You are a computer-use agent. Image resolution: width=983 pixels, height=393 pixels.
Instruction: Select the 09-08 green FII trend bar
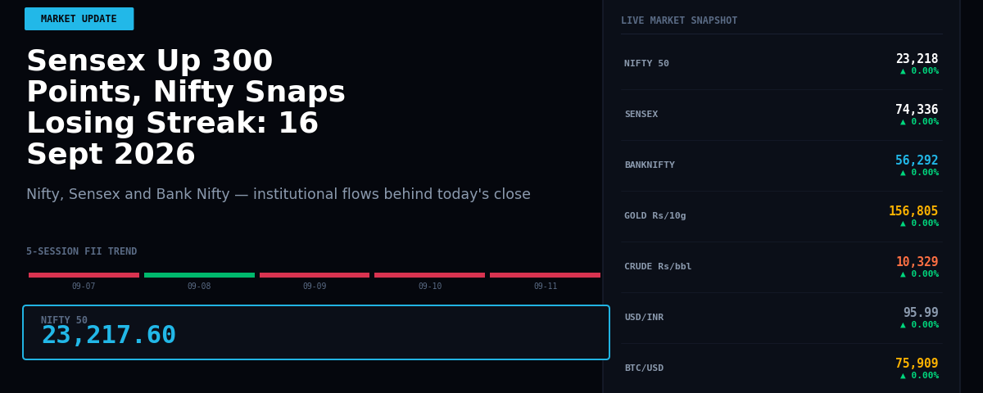pyautogui.click(x=199, y=275)
